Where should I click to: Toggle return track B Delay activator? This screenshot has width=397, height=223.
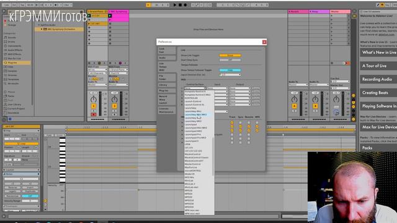315,106
